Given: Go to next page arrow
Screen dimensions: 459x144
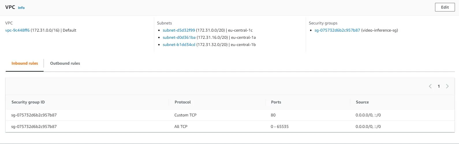Looking at the screenshot, I should pos(447,86).
